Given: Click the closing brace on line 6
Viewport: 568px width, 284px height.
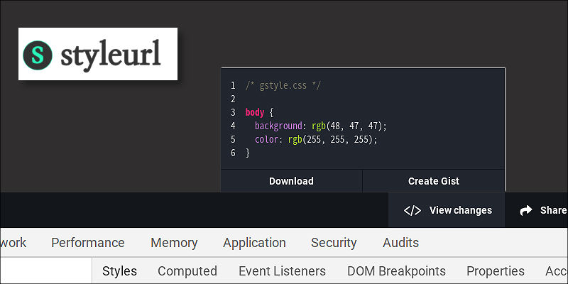Looking at the screenshot, I should [x=248, y=153].
